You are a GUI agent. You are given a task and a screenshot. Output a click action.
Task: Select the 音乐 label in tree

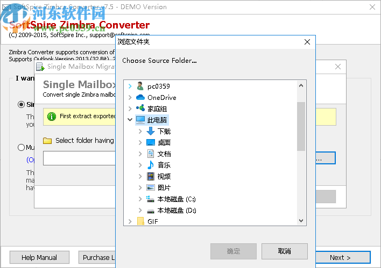(x=164, y=165)
